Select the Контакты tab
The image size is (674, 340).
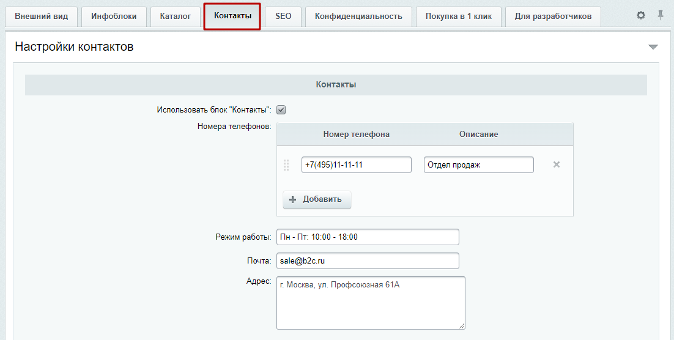(232, 17)
